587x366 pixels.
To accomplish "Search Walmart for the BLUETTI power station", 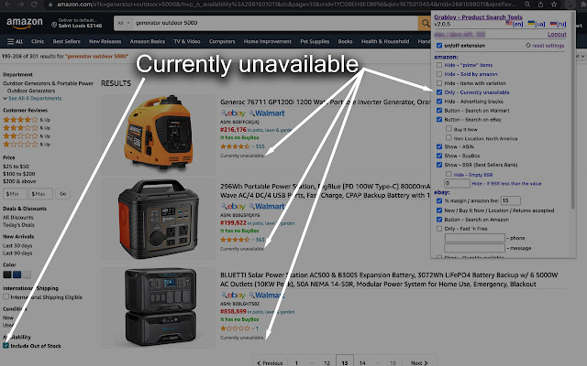I will coord(267,295).
